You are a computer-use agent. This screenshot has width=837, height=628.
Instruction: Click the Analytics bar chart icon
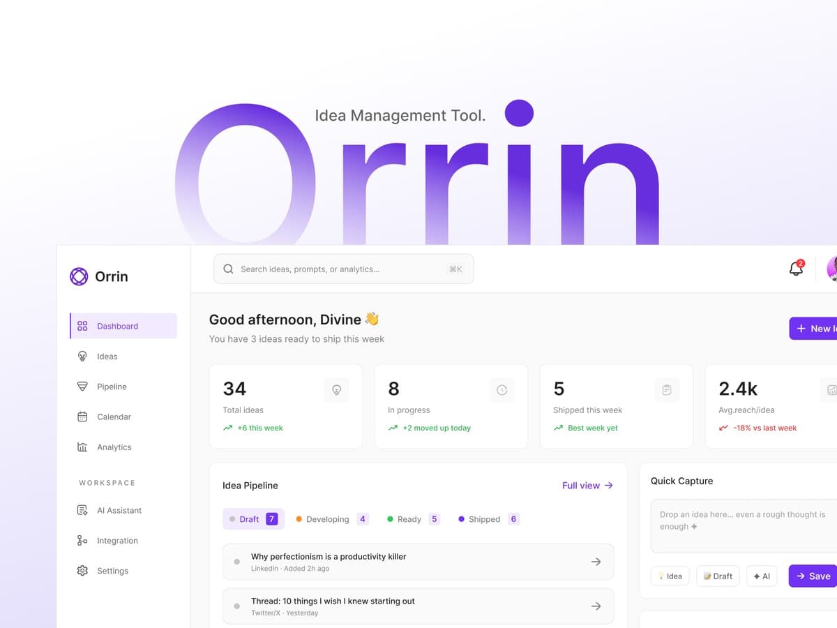click(x=82, y=447)
